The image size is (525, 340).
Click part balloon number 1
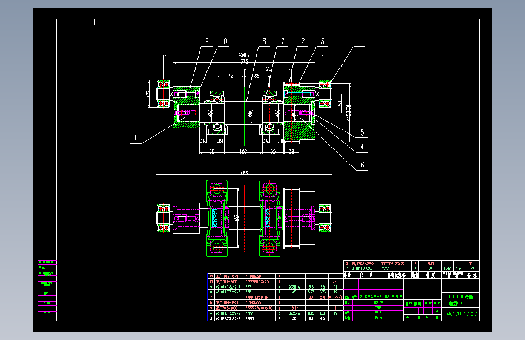click(x=360, y=41)
